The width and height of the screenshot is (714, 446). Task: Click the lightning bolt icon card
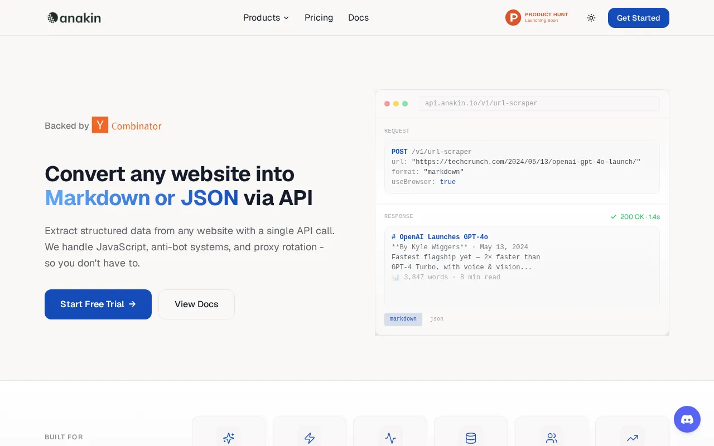pos(310,432)
